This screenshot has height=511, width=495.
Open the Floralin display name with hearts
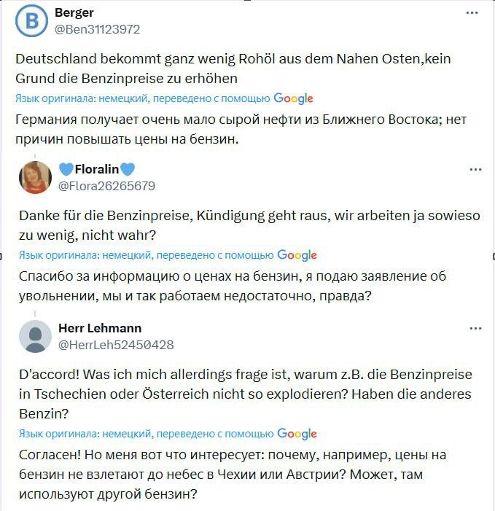(97, 170)
